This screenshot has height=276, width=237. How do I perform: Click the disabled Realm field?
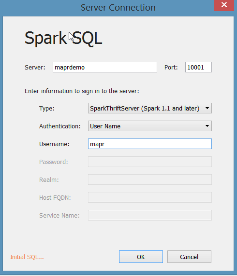(150, 179)
